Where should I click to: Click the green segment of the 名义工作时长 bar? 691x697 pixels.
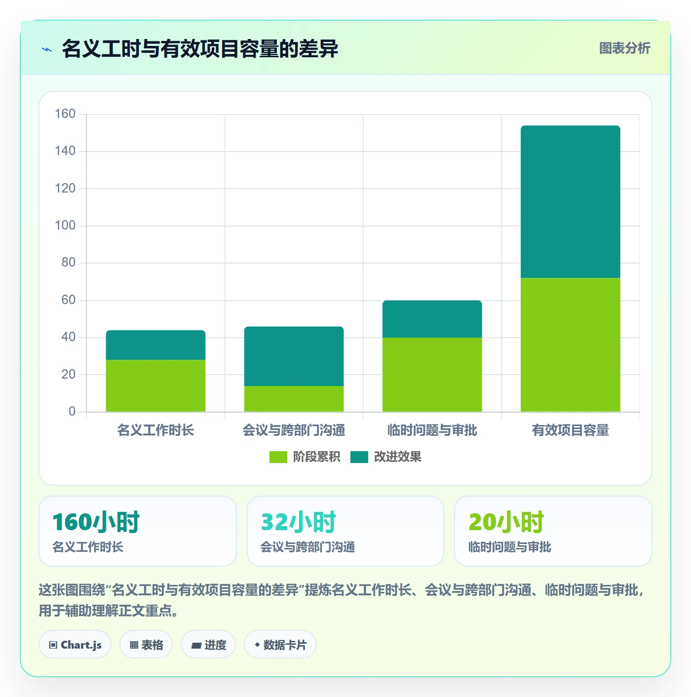click(x=156, y=386)
